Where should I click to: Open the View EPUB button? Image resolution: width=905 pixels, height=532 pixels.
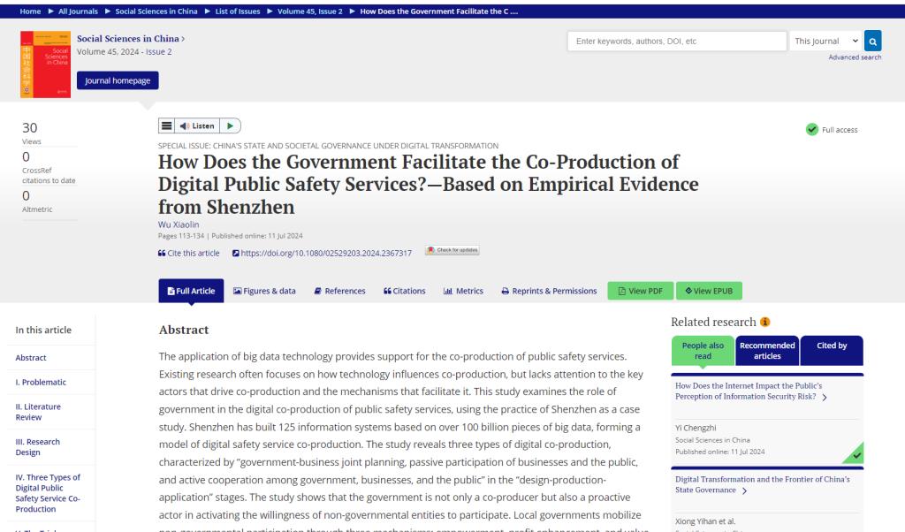[709, 291]
